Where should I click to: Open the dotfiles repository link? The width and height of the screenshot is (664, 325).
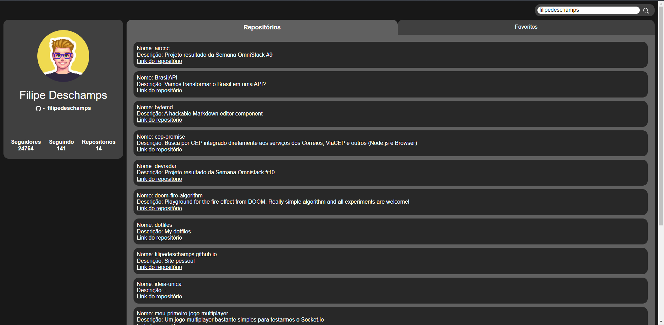pyautogui.click(x=159, y=238)
